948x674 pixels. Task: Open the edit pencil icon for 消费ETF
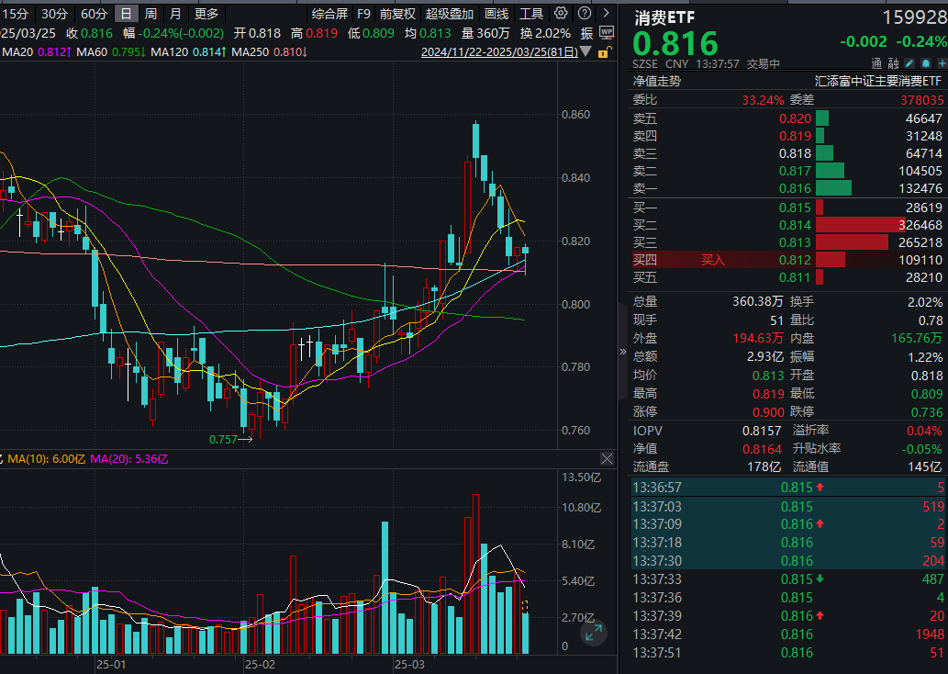909,62
